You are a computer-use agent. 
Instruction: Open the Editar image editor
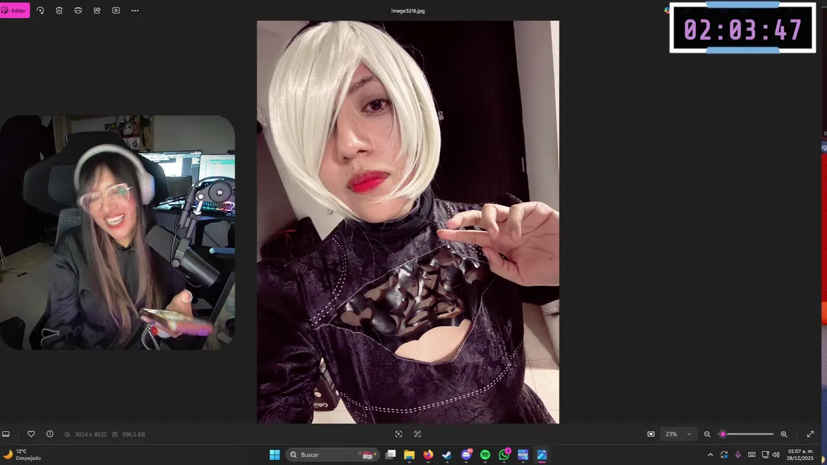pyautogui.click(x=14, y=10)
